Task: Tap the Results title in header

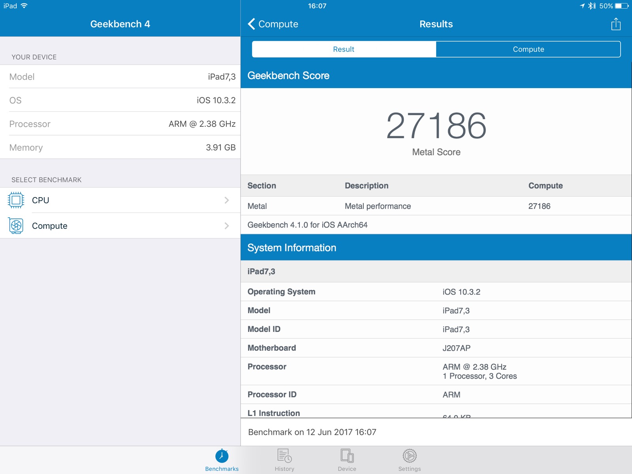Action: pos(436,24)
